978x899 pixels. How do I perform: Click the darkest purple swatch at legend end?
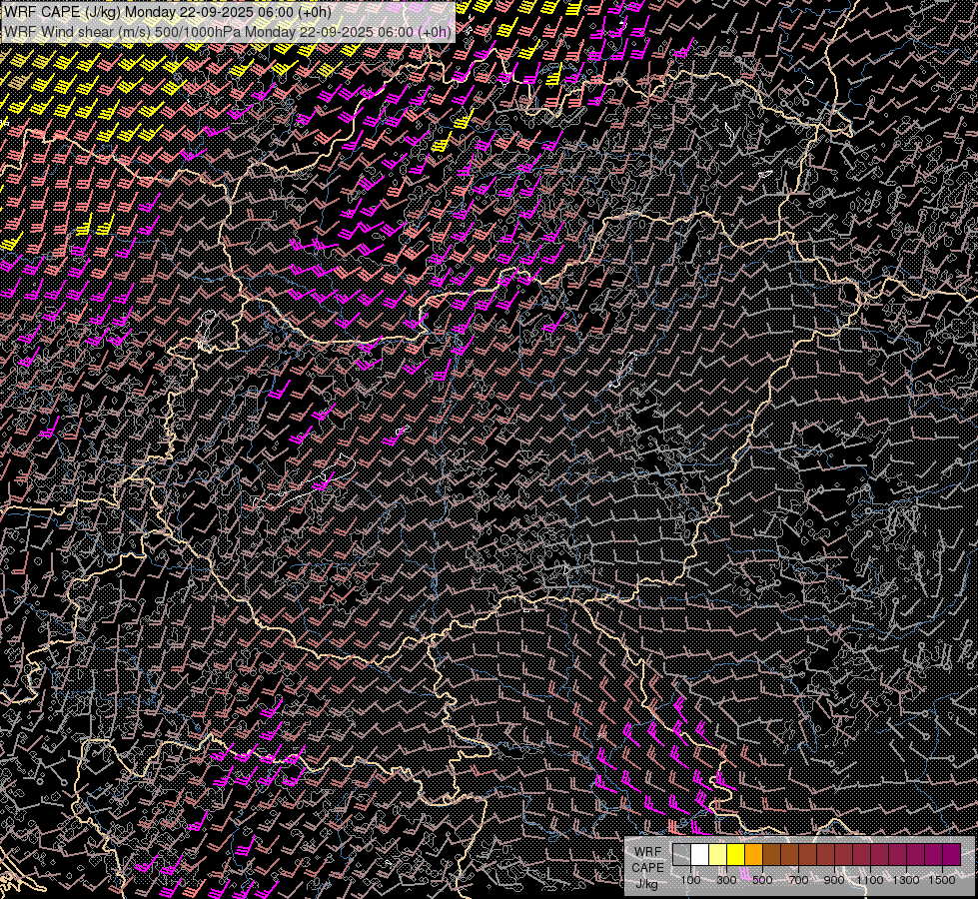pos(951,854)
